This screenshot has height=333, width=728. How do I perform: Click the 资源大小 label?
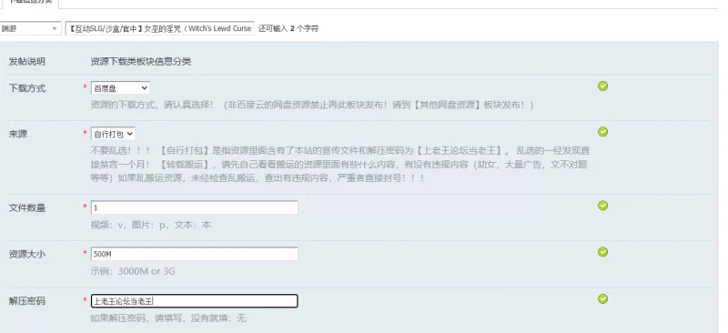tap(27, 255)
